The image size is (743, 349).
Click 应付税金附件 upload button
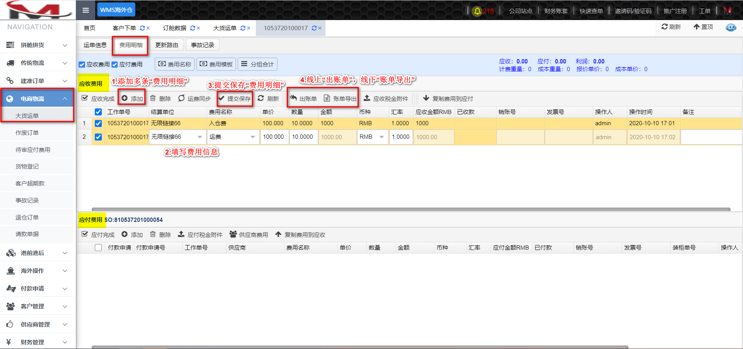click(x=200, y=235)
